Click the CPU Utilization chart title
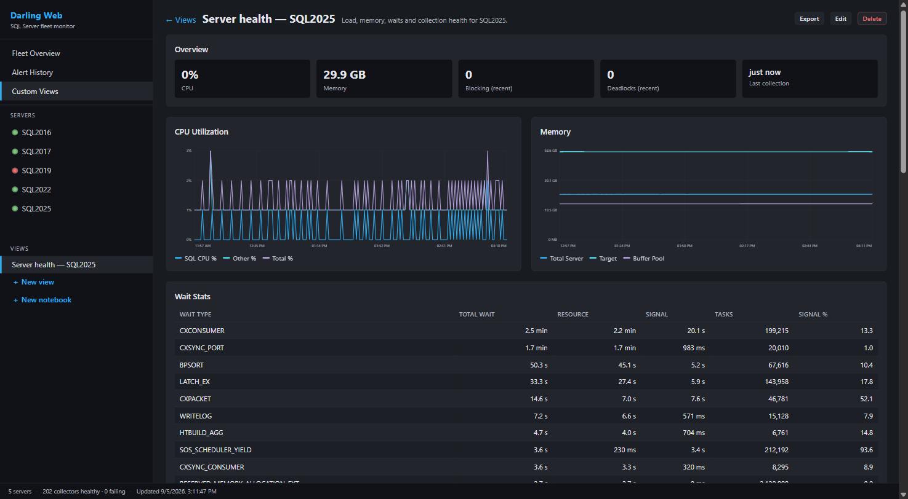 tap(201, 132)
